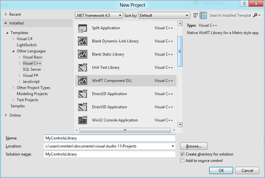Expand the Online section
Image resolution: width=265 pixels, height=178 pixels.
pyautogui.click(x=6, y=115)
